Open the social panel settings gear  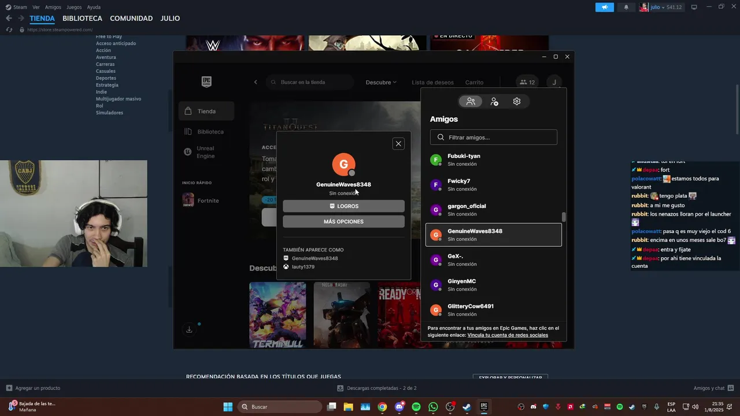517,101
